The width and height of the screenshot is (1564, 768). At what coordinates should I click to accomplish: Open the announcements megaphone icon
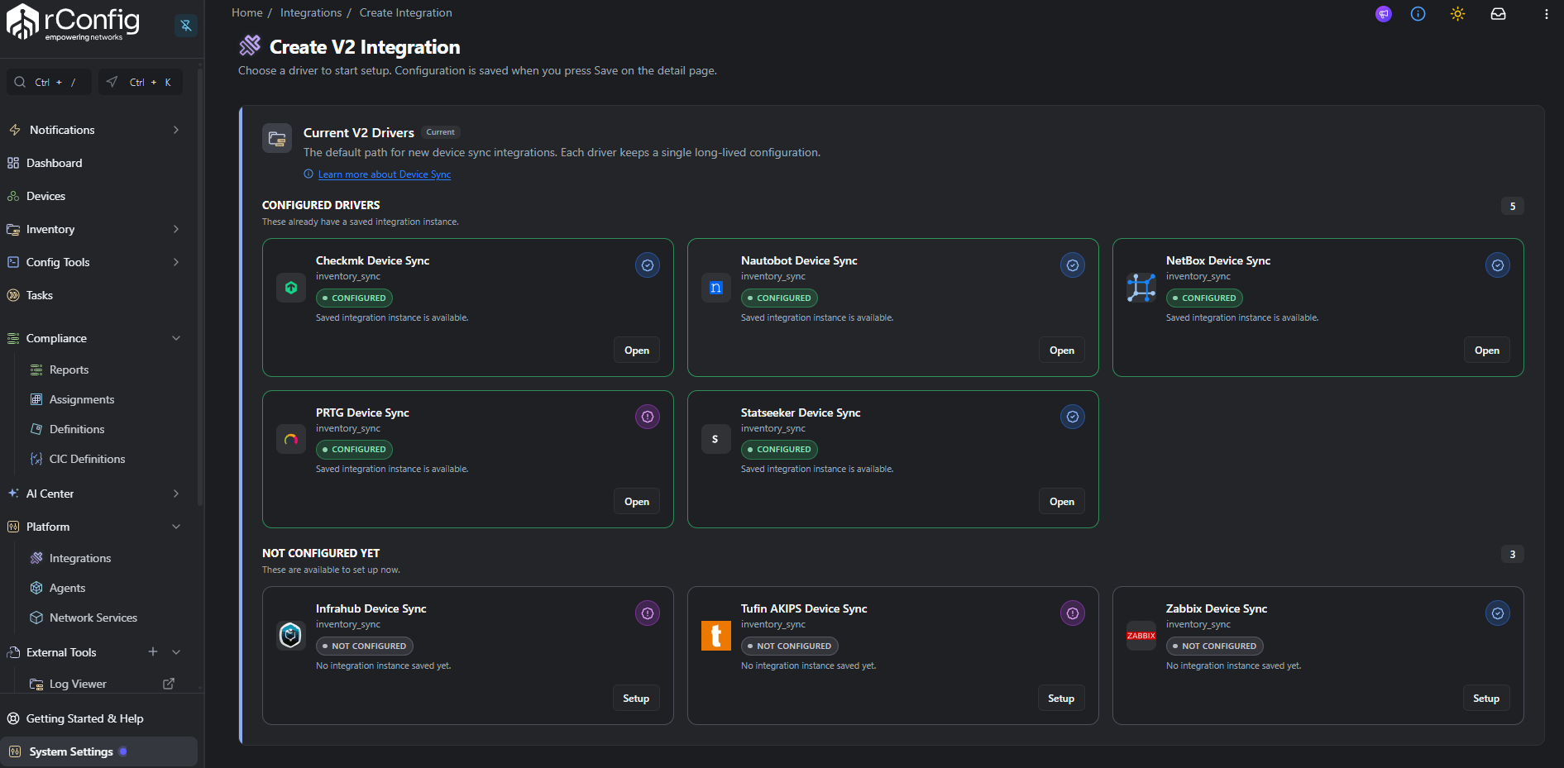pyautogui.click(x=1384, y=14)
